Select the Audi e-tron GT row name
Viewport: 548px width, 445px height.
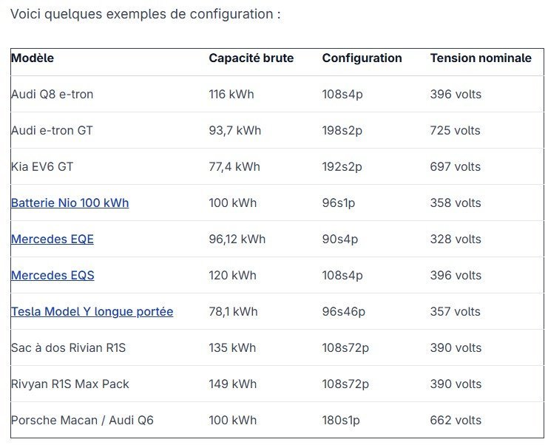click(x=52, y=130)
